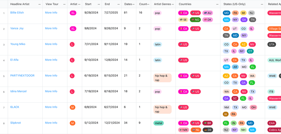Open Artist Genres column options menu
This screenshot has height=134, width=281.
pyautogui.click(x=173, y=4)
